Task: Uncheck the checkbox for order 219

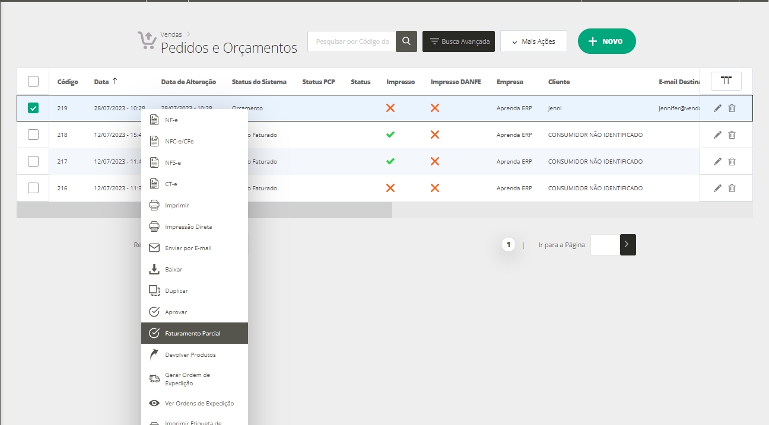Action: tap(33, 108)
